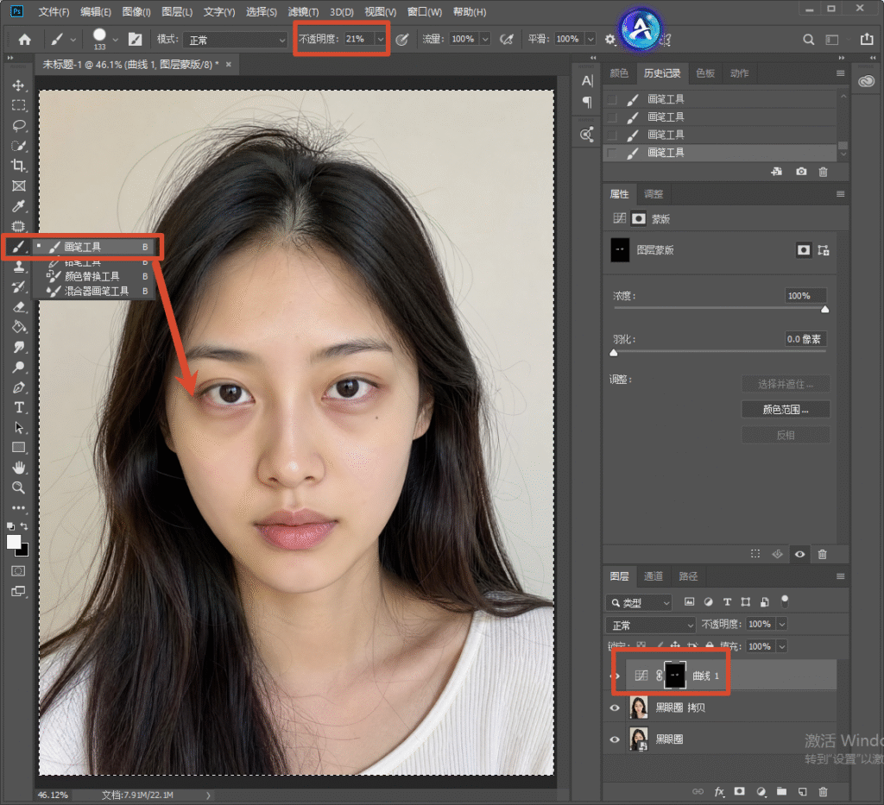The width and height of the screenshot is (884, 805).
Task: Click the fx layer style icon
Action: [x=719, y=792]
